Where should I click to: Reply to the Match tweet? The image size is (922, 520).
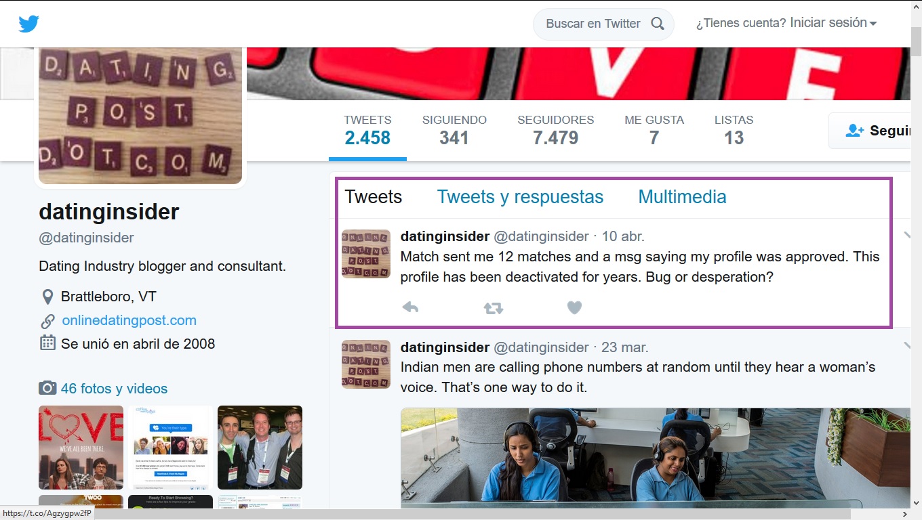(410, 307)
